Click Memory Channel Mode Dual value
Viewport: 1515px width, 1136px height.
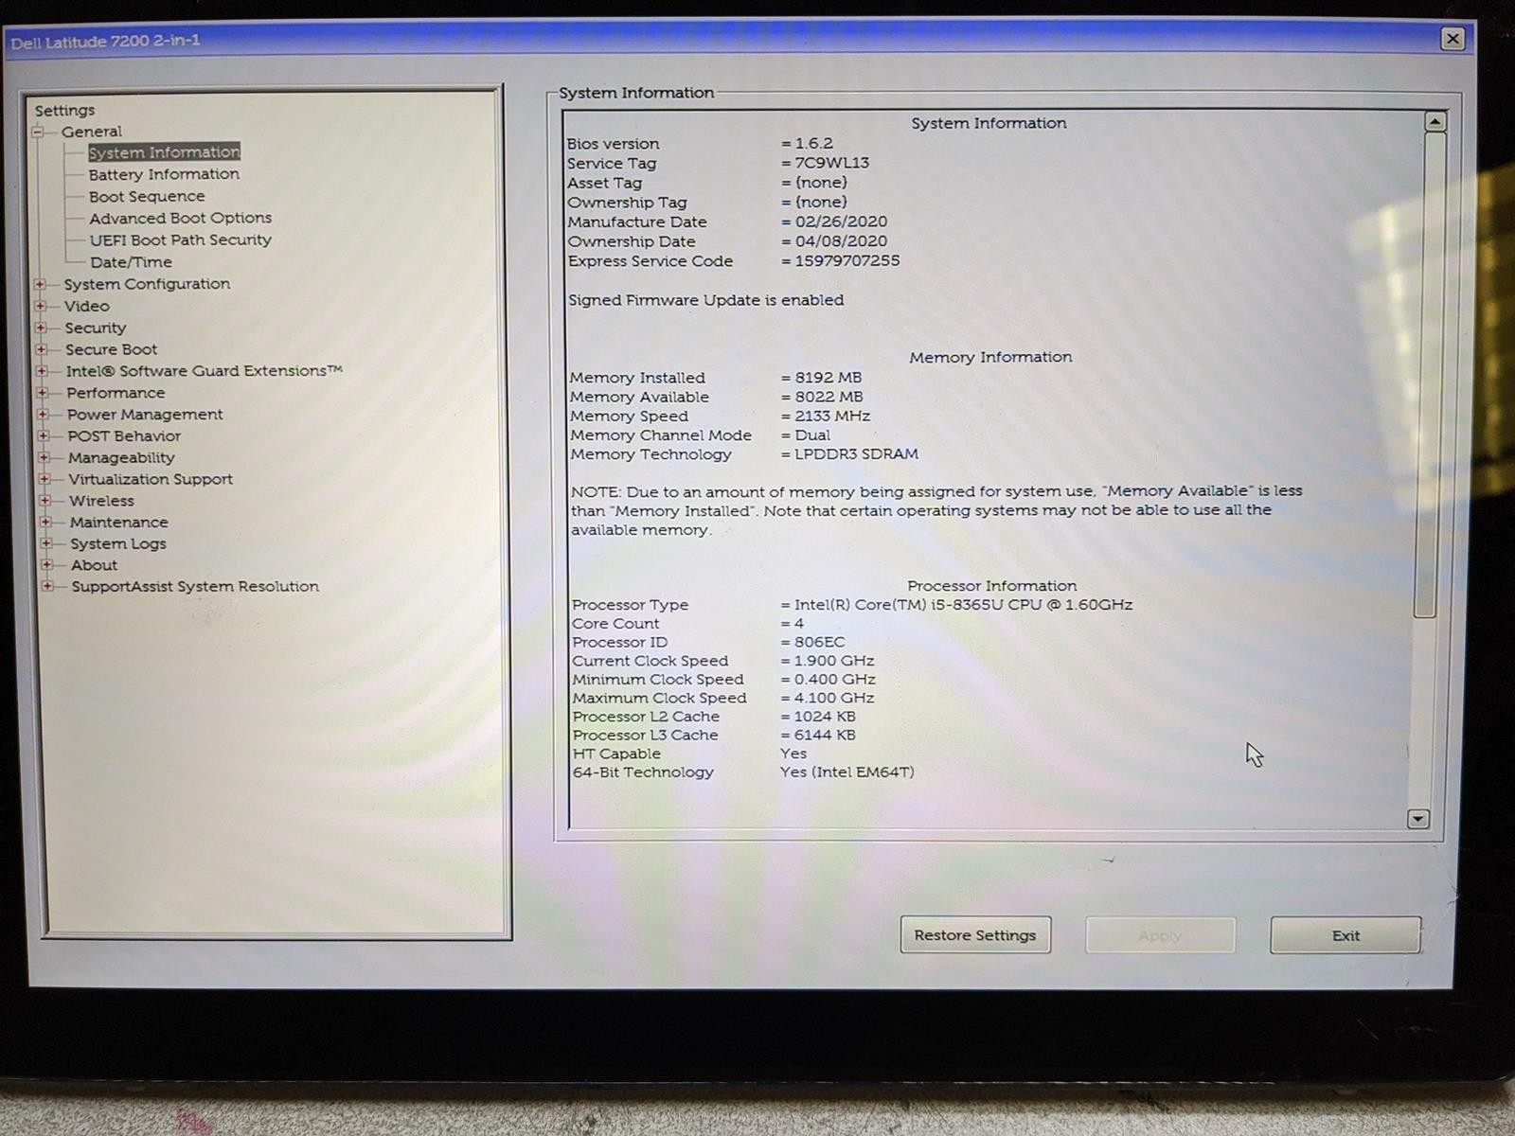point(811,435)
